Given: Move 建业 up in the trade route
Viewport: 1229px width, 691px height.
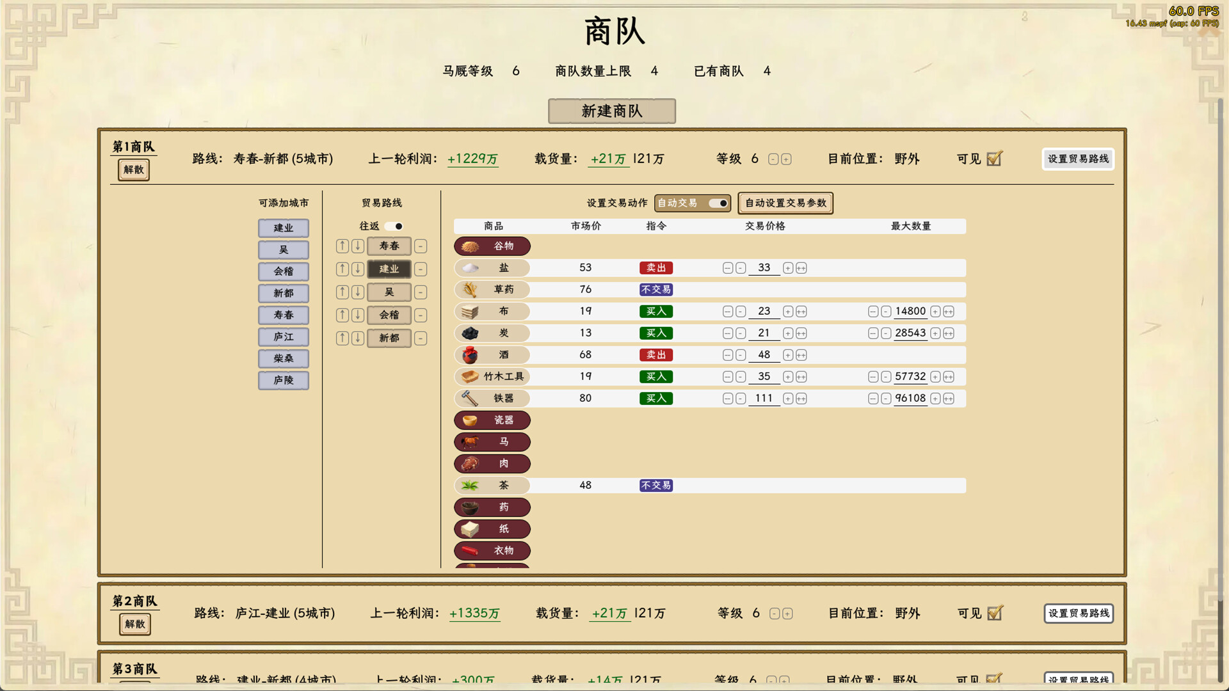Looking at the screenshot, I should pyautogui.click(x=342, y=269).
